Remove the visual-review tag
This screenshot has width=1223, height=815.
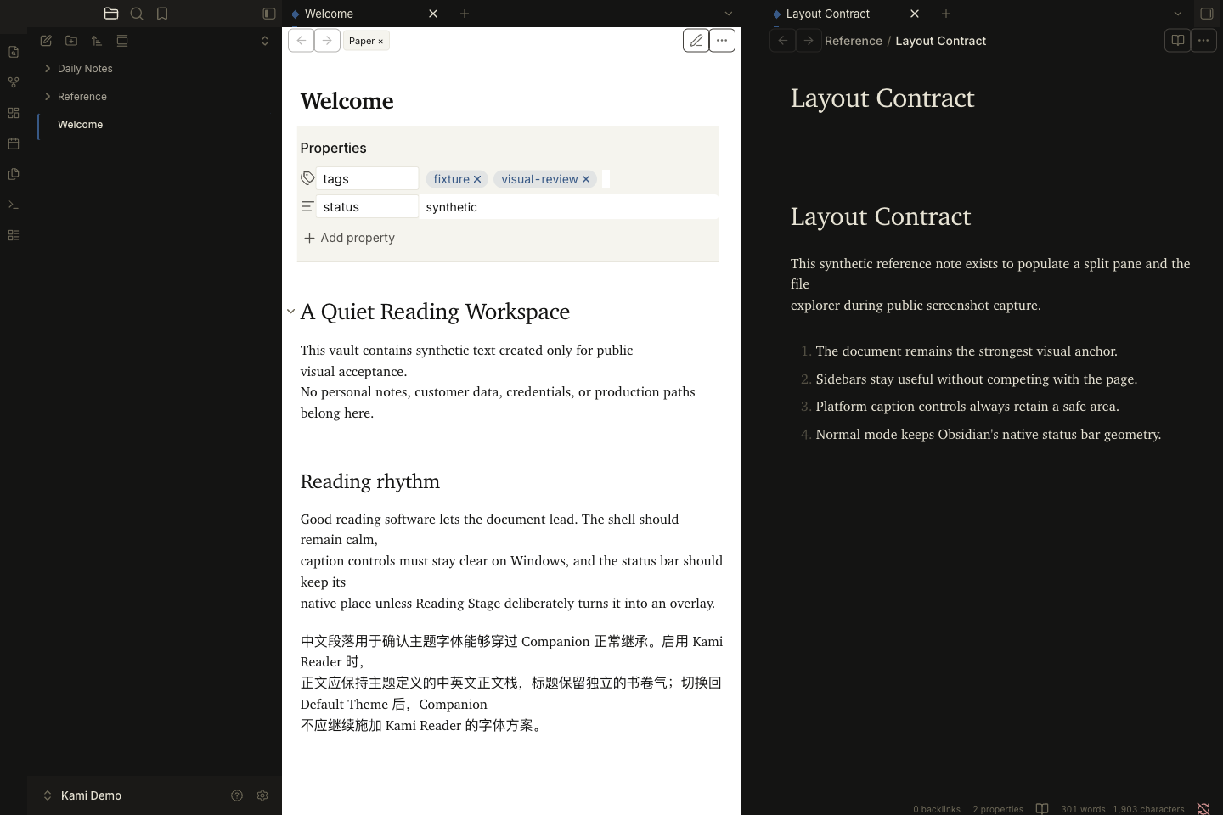coord(586,179)
